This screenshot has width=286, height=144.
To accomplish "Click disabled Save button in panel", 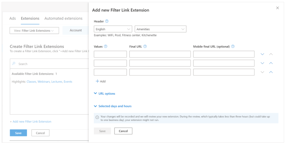I will (x=102, y=131).
